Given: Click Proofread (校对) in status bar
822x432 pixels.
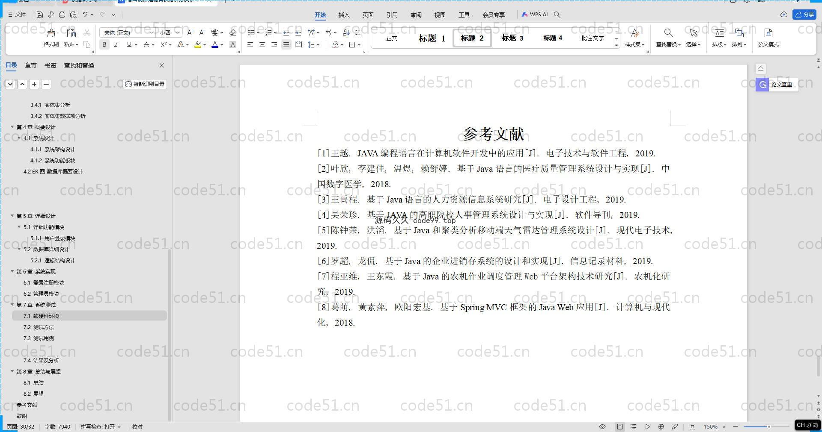Looking at the screenshot, I should 137,426.
